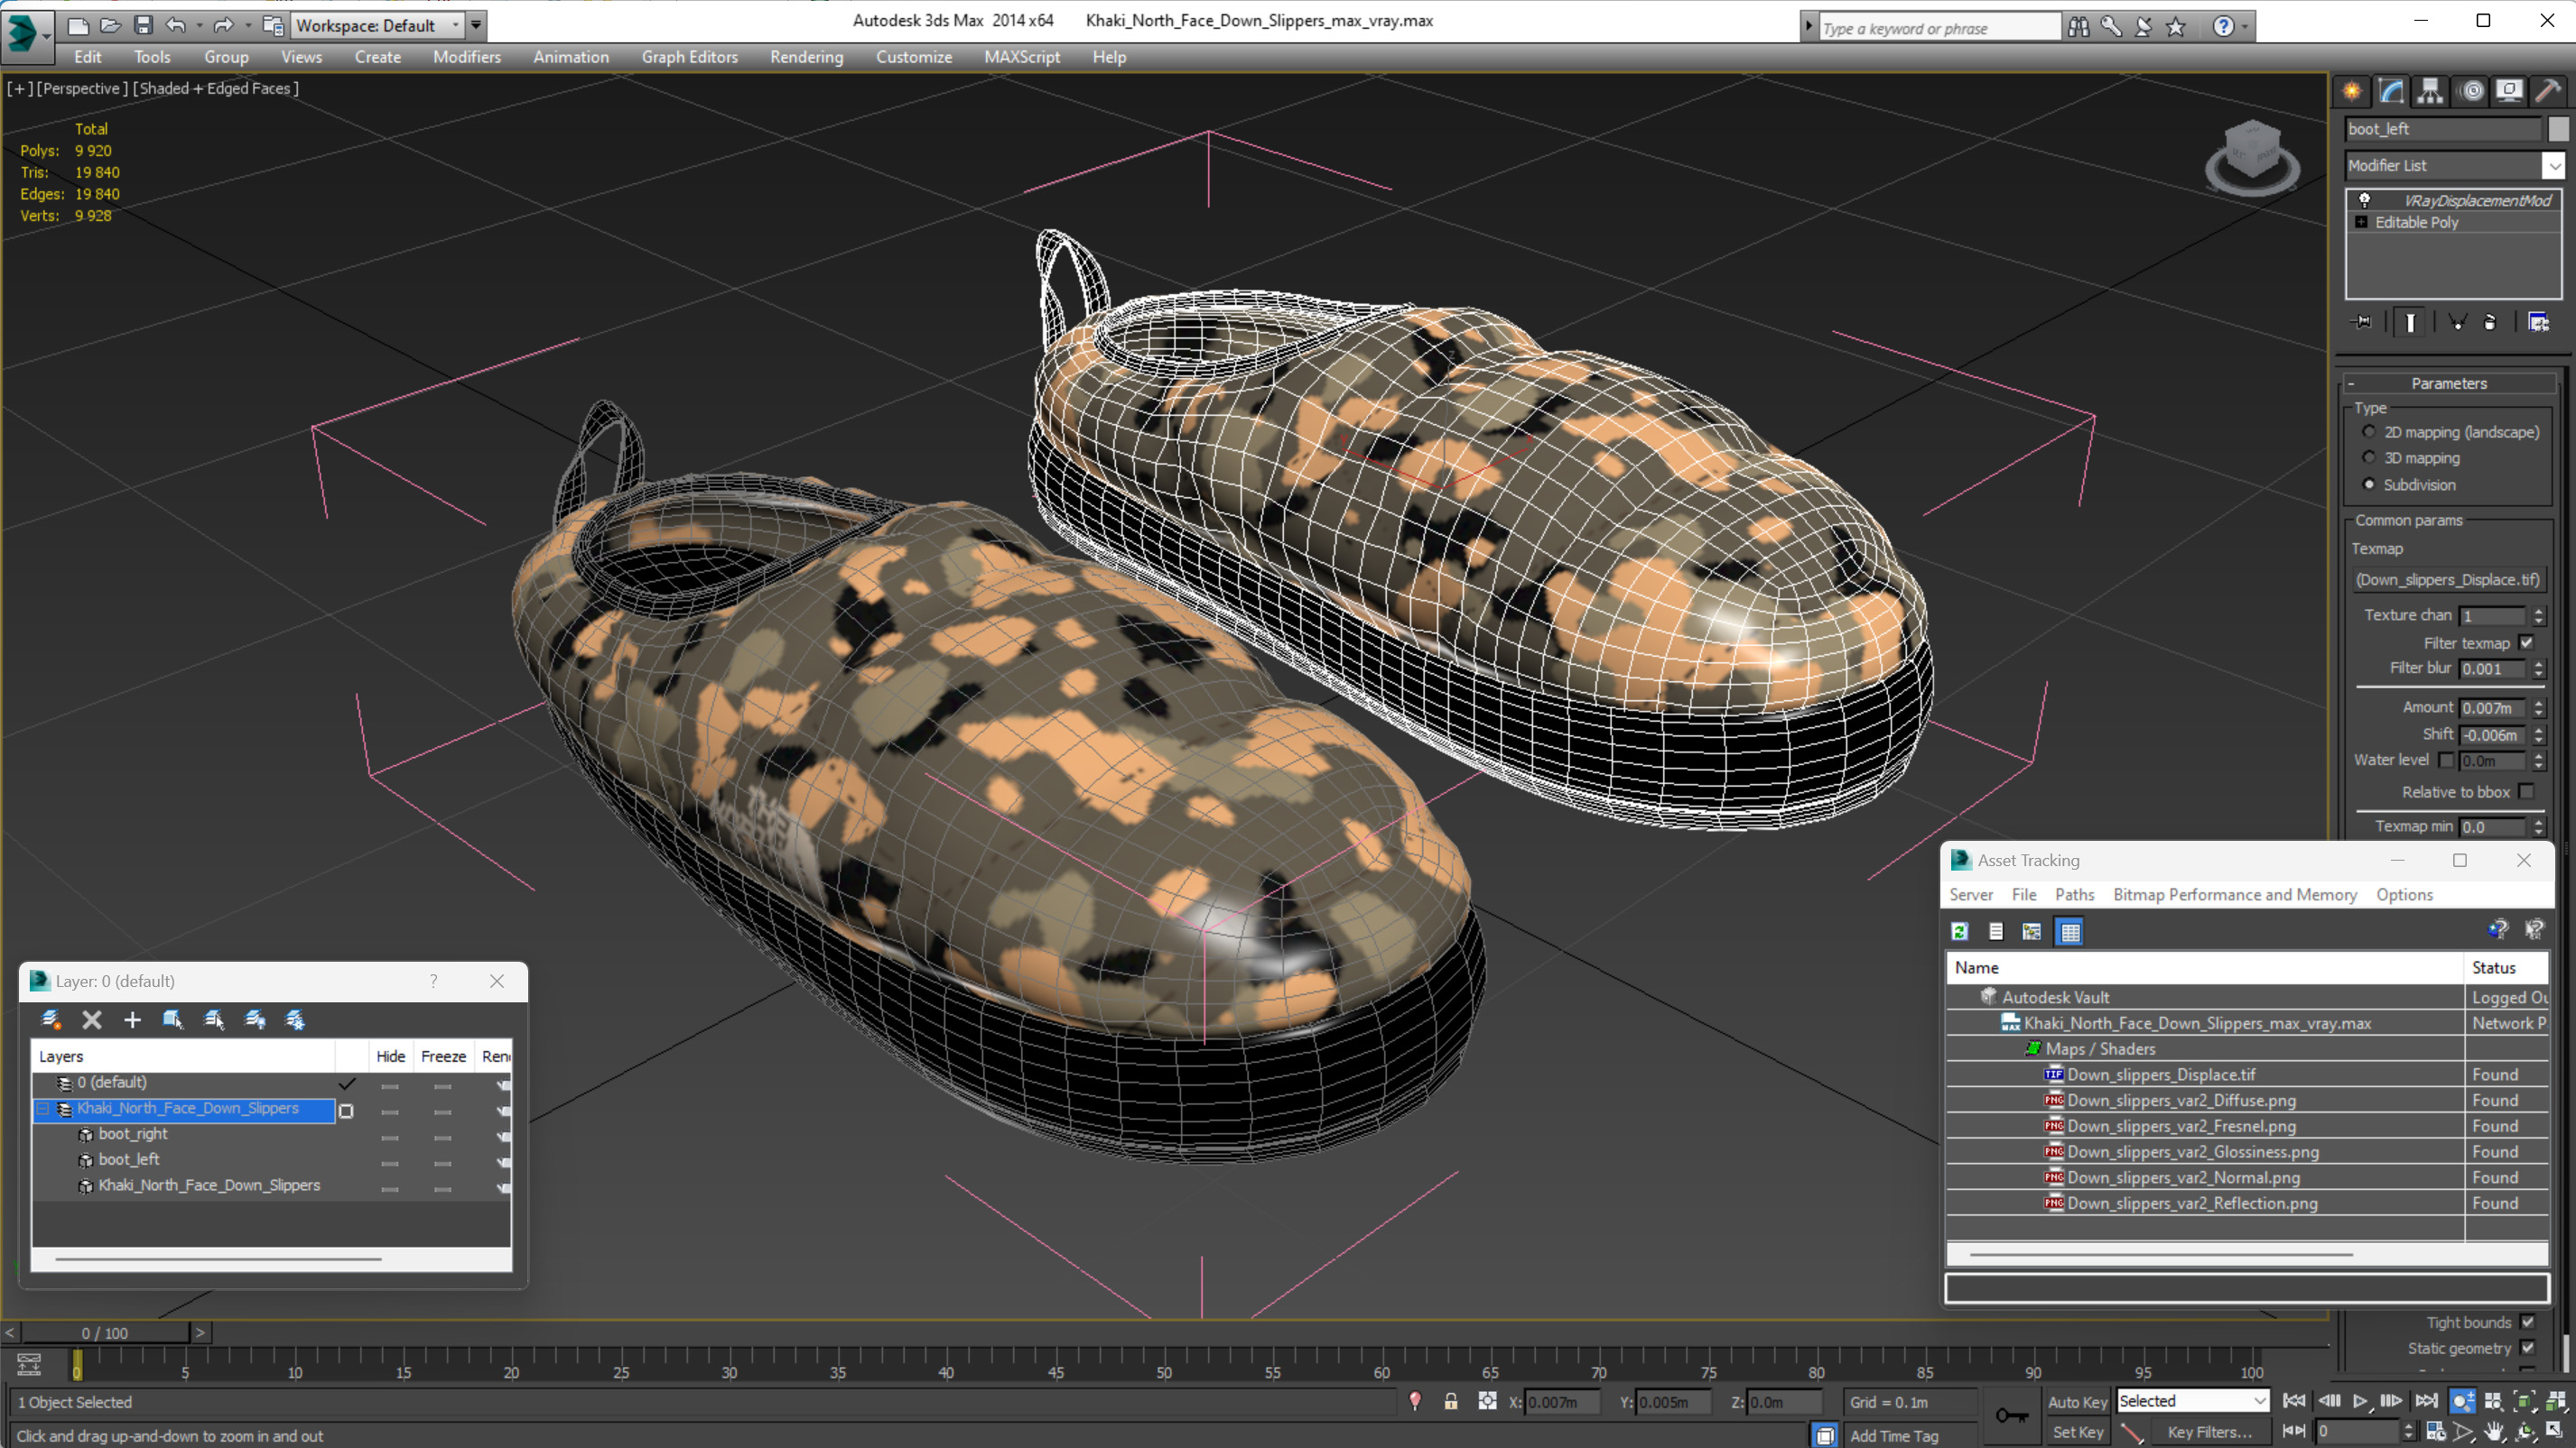Open the MAXScript menu
This screenshot has width=2576, height=1448.
1021,57
